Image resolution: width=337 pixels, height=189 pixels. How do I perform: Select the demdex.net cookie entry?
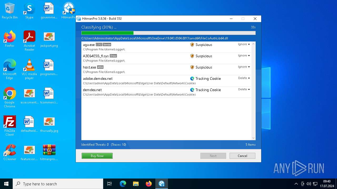coord(166,92)
